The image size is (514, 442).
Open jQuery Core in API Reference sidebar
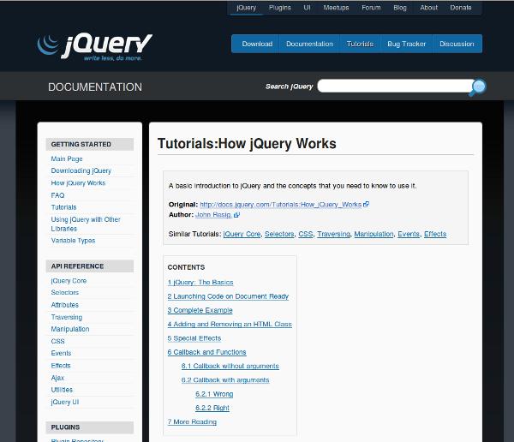tap(69, 281)
